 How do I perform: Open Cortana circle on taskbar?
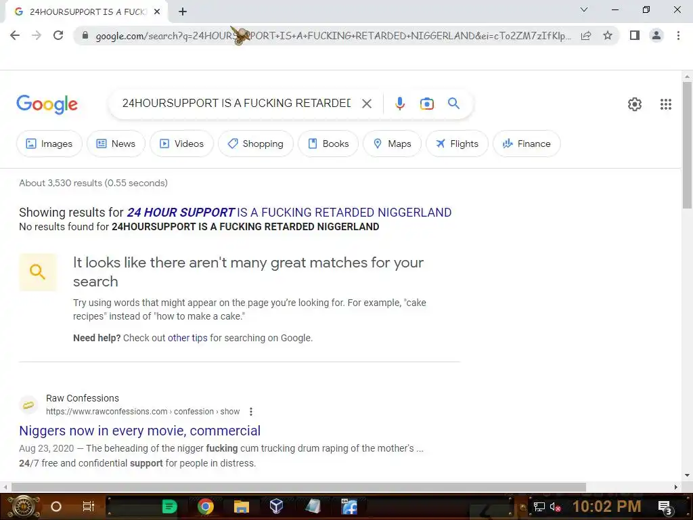(x=56, y=506)
